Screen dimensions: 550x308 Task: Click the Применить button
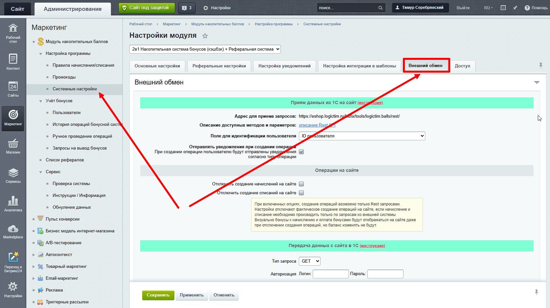192,295
